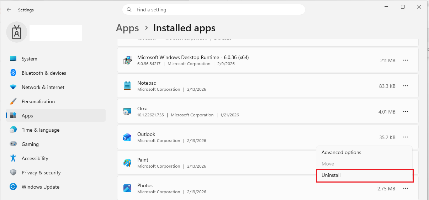Click the Find a setting search box
This screenshot has height=200, width=429.
click(x=213, y=10)
